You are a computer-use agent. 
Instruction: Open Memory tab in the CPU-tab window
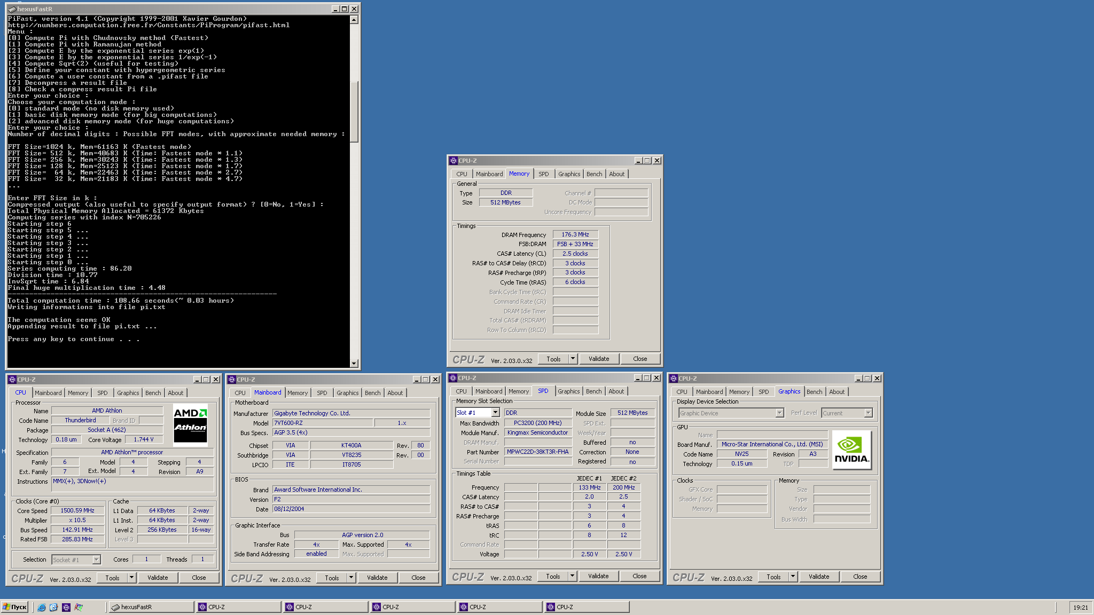tap(78, 393)
